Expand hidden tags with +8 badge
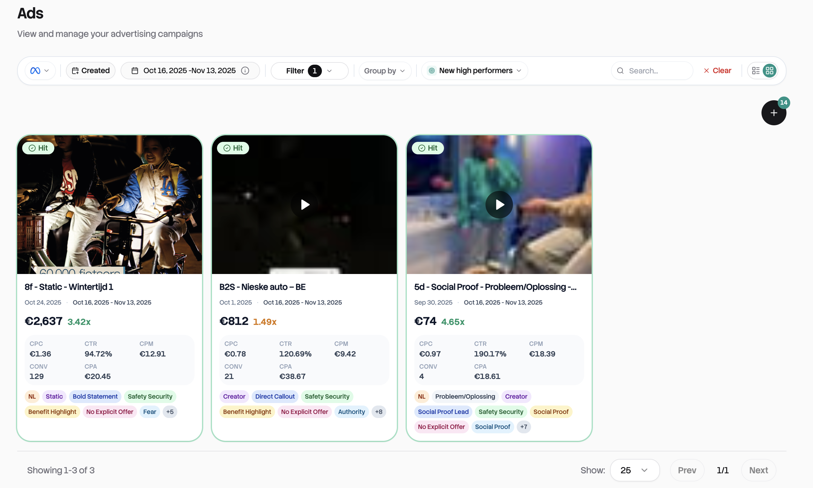This screenshot has height=488, width=813. (379, 412)
